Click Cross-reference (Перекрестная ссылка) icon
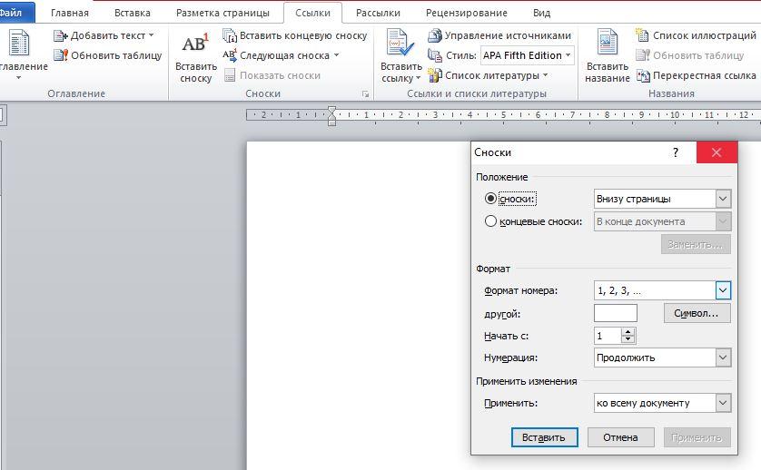Screen dimensions: 761x470 click(x=644, y=75)
